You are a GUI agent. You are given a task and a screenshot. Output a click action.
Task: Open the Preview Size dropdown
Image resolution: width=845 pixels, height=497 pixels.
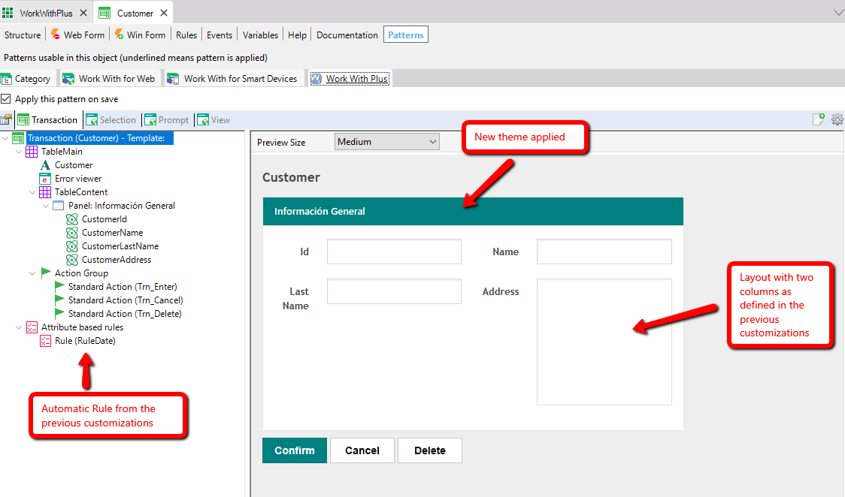[x=386, y=142]
